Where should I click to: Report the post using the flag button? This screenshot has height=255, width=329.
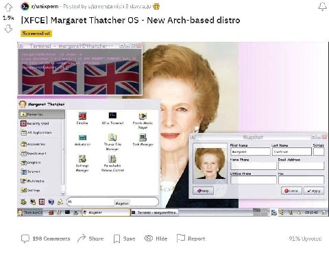191,239
